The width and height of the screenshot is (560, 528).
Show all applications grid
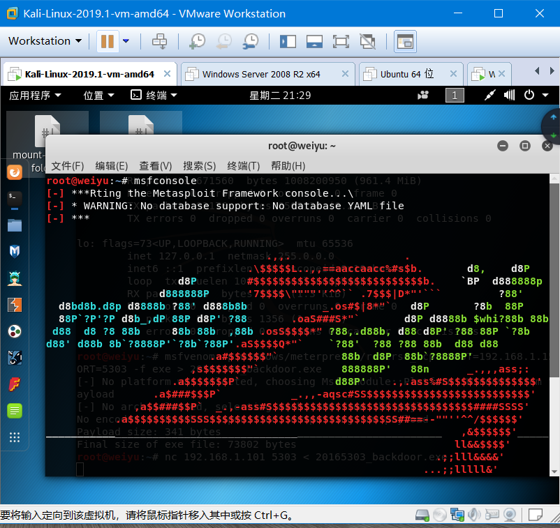(15, 437)
